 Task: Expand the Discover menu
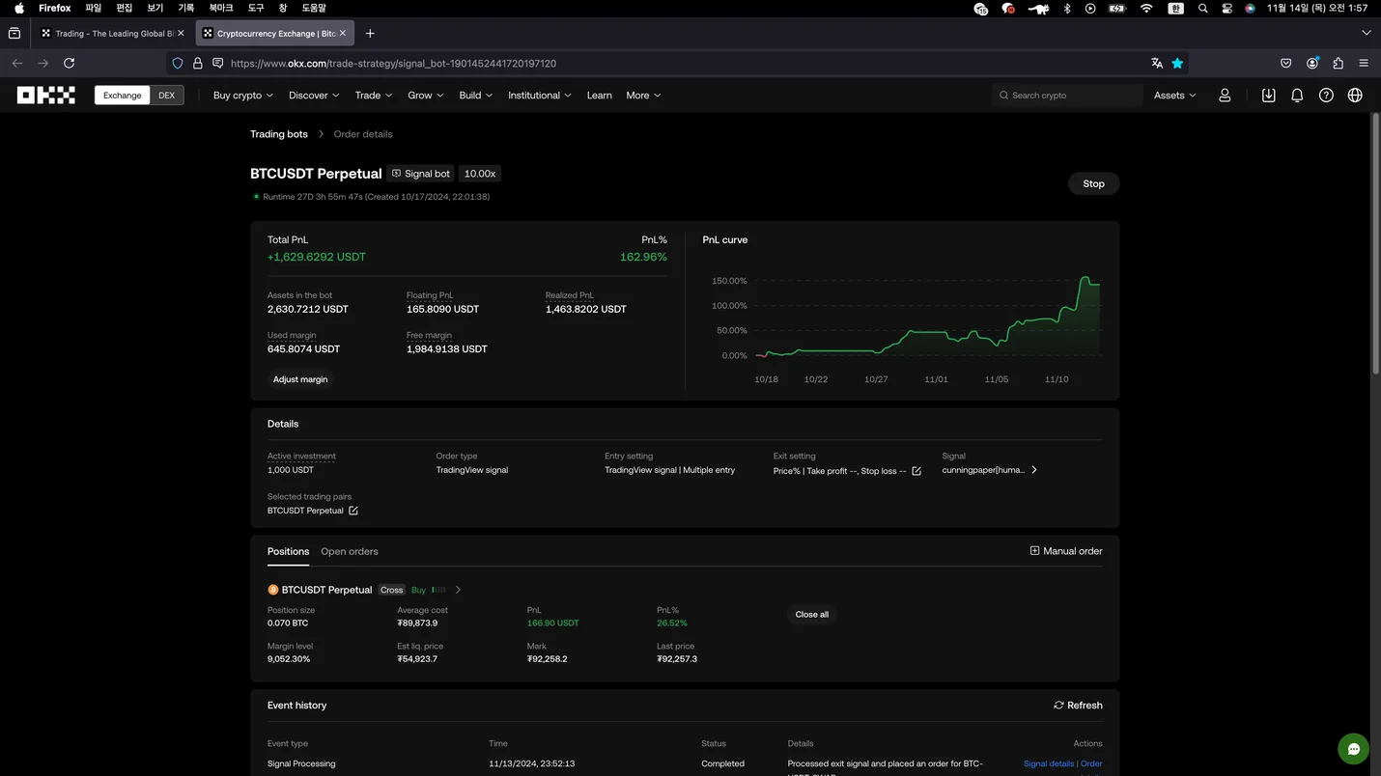click(314, 96)
